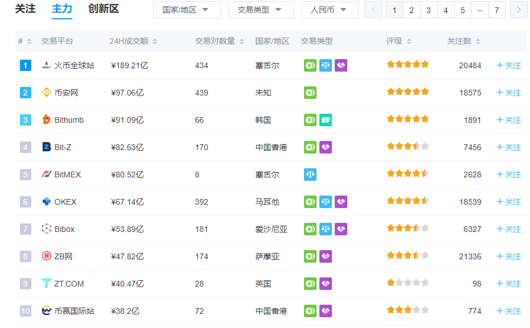Click green spot icon in ZB网 row
The width and height of the screenshot is (530, 328).
tap(310, 256)
